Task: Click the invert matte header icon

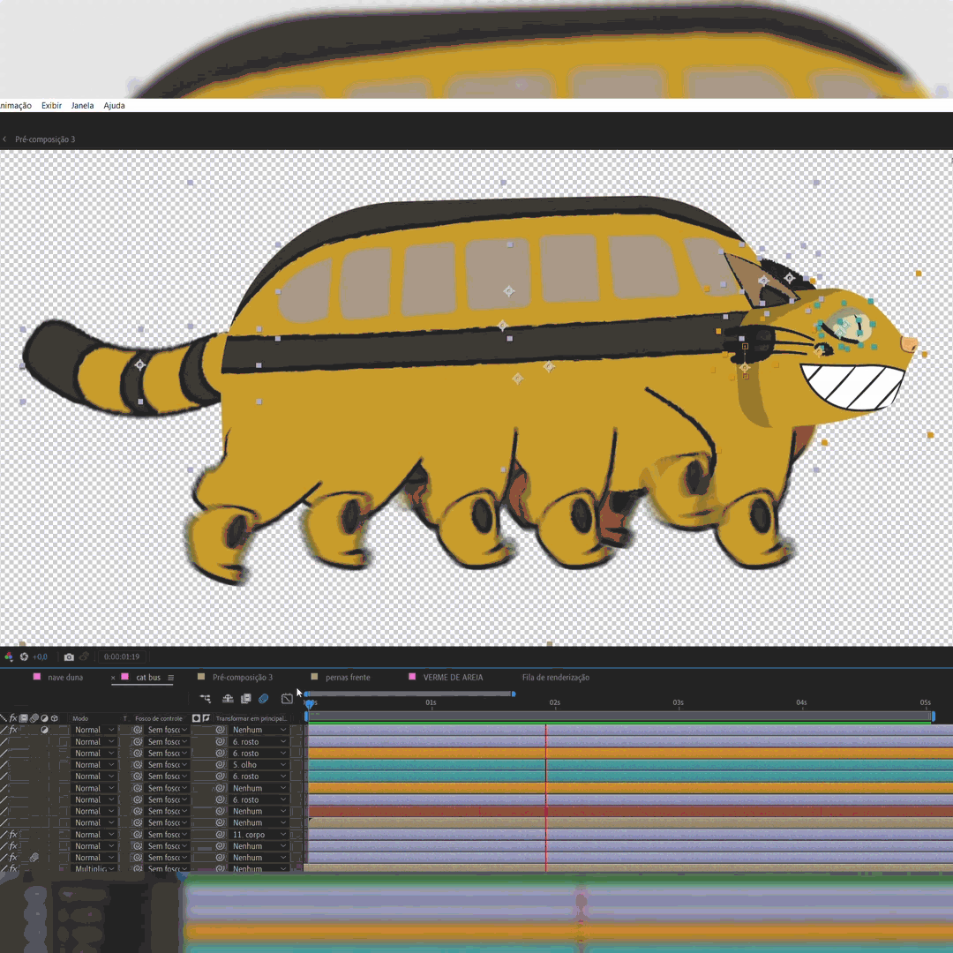Action: (x=206, y=717)
